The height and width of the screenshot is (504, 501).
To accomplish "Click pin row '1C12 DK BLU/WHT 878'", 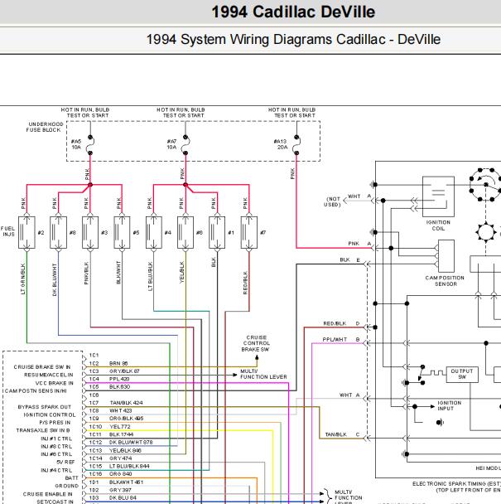I will [121, 443].
